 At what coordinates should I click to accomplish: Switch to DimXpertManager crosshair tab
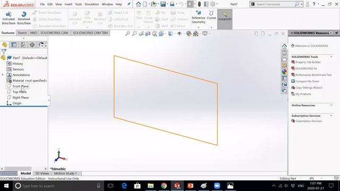coord(32,45)
